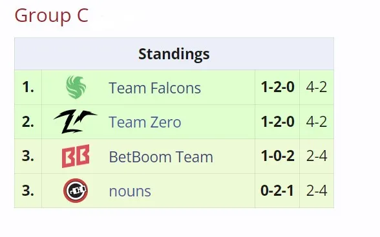380x237 pixels.
Task: Click Team Zero 1-2-0 record
Action: click(277, 122)
